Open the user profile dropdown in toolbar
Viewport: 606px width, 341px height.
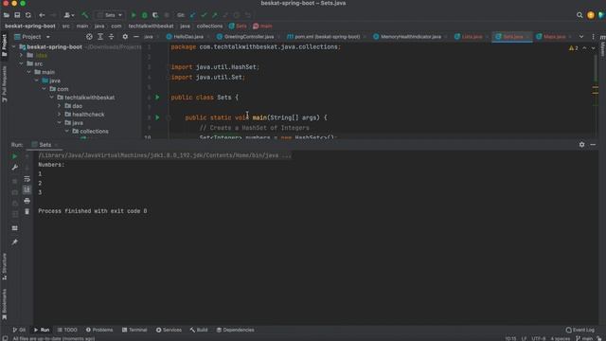coord(69,15)
